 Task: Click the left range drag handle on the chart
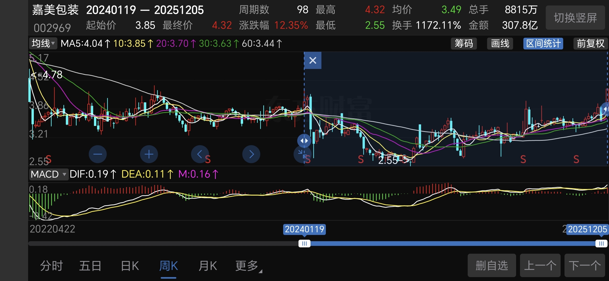(x=304, y=141)
